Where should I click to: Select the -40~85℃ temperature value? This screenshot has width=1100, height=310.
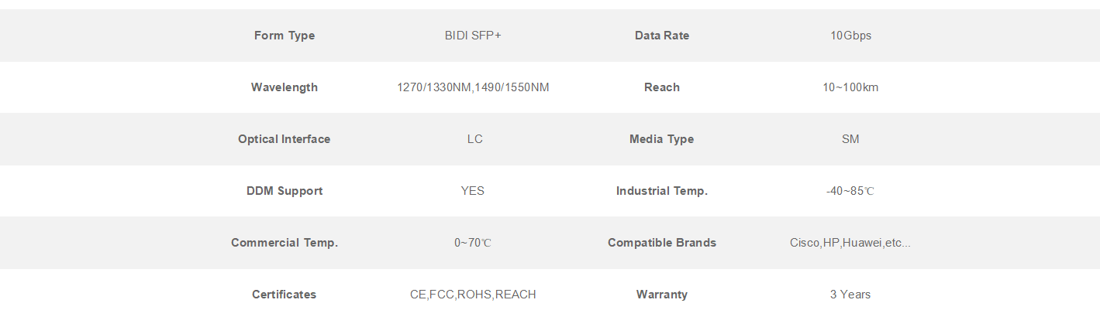click(x=850, y=191)
